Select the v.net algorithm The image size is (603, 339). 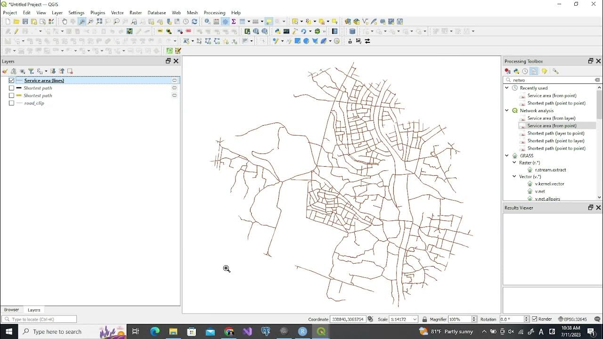tap(540, 191)
